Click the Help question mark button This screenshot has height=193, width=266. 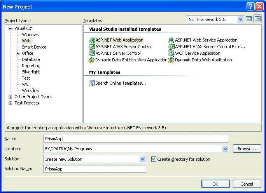[x=250, y=7]
